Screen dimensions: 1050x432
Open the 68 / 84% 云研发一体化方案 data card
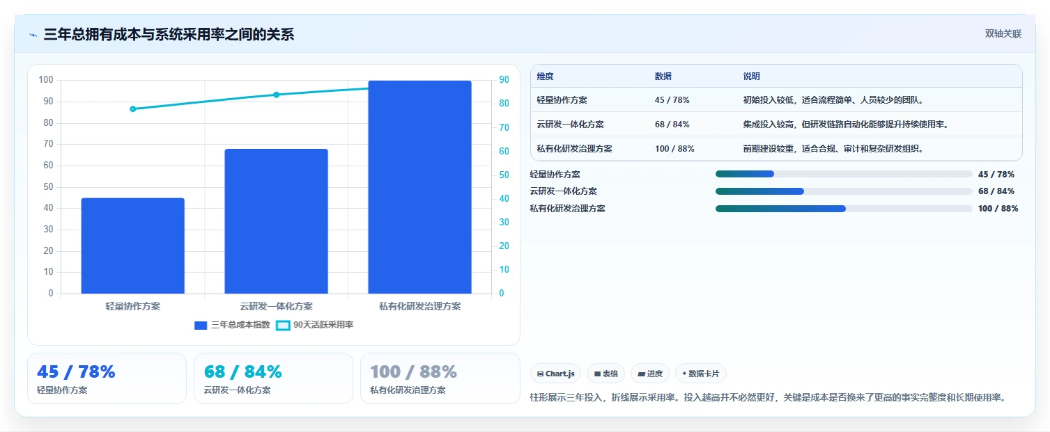[273, 378]
